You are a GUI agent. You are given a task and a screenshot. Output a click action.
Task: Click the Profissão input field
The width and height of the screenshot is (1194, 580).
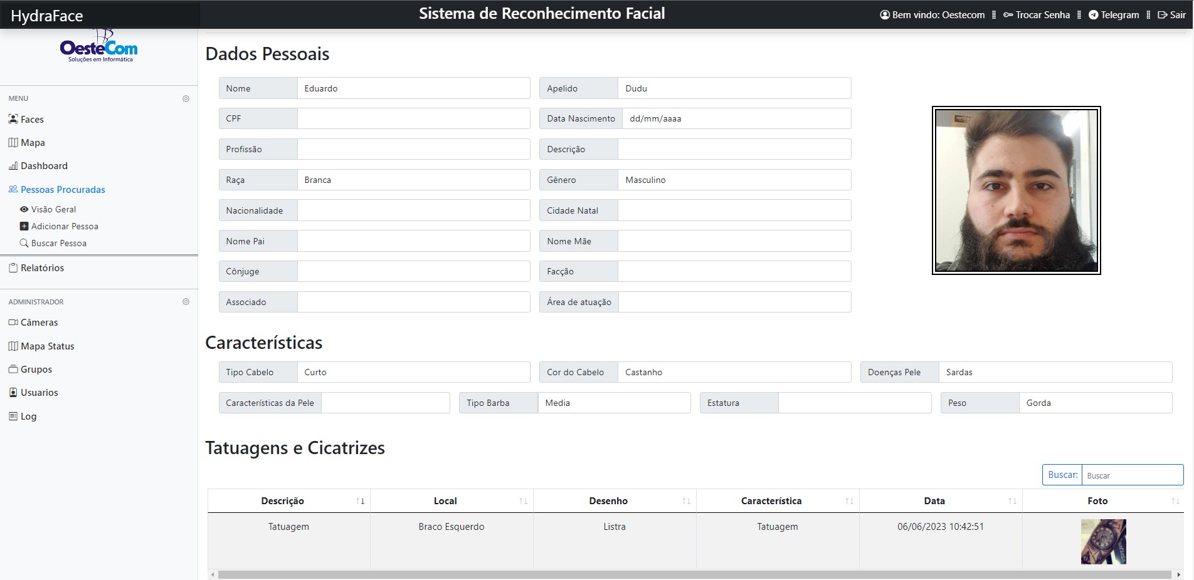(x=413, y=149)
